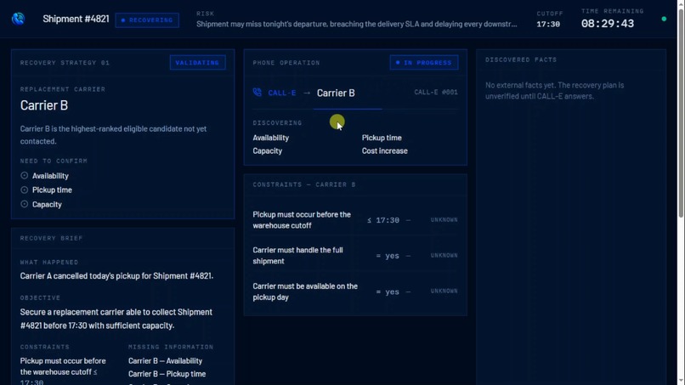The width and height of the screenshot is (685, 385).
Task: Click UNKNOWN status for full shipment constraint
Action: coord(444,255)
